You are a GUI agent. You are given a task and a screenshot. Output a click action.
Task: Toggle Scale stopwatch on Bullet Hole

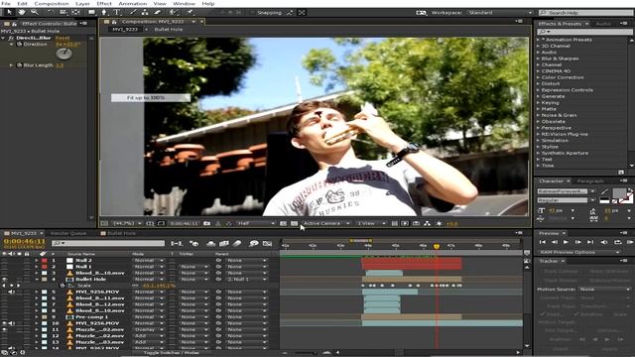click(x=63, y=286)
